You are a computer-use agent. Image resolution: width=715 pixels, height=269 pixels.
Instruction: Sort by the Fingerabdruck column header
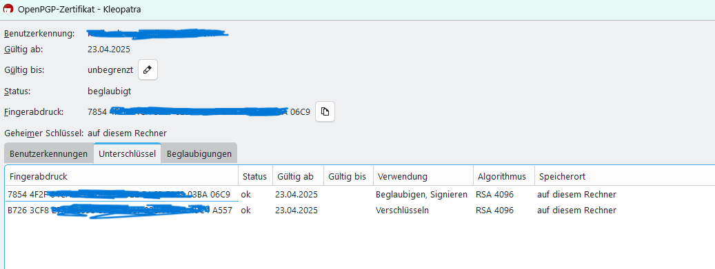pos(122,176)
